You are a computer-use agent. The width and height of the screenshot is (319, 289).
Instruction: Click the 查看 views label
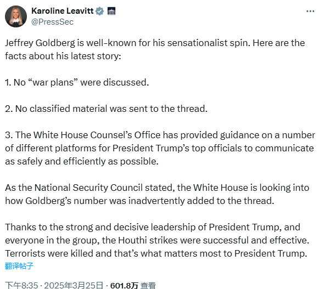pyautogui.click(x=148, y=285)
